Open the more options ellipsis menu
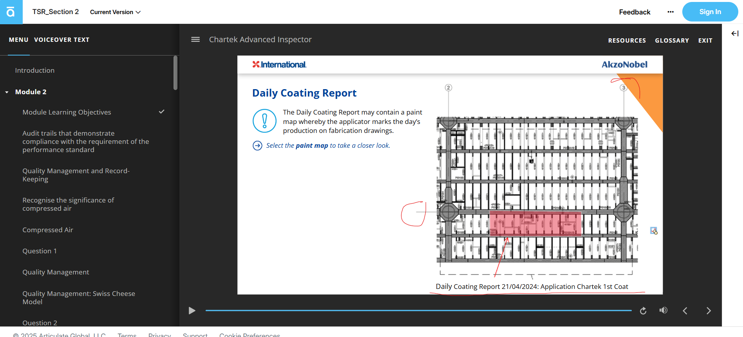743x337 pixels. (671, 12)
